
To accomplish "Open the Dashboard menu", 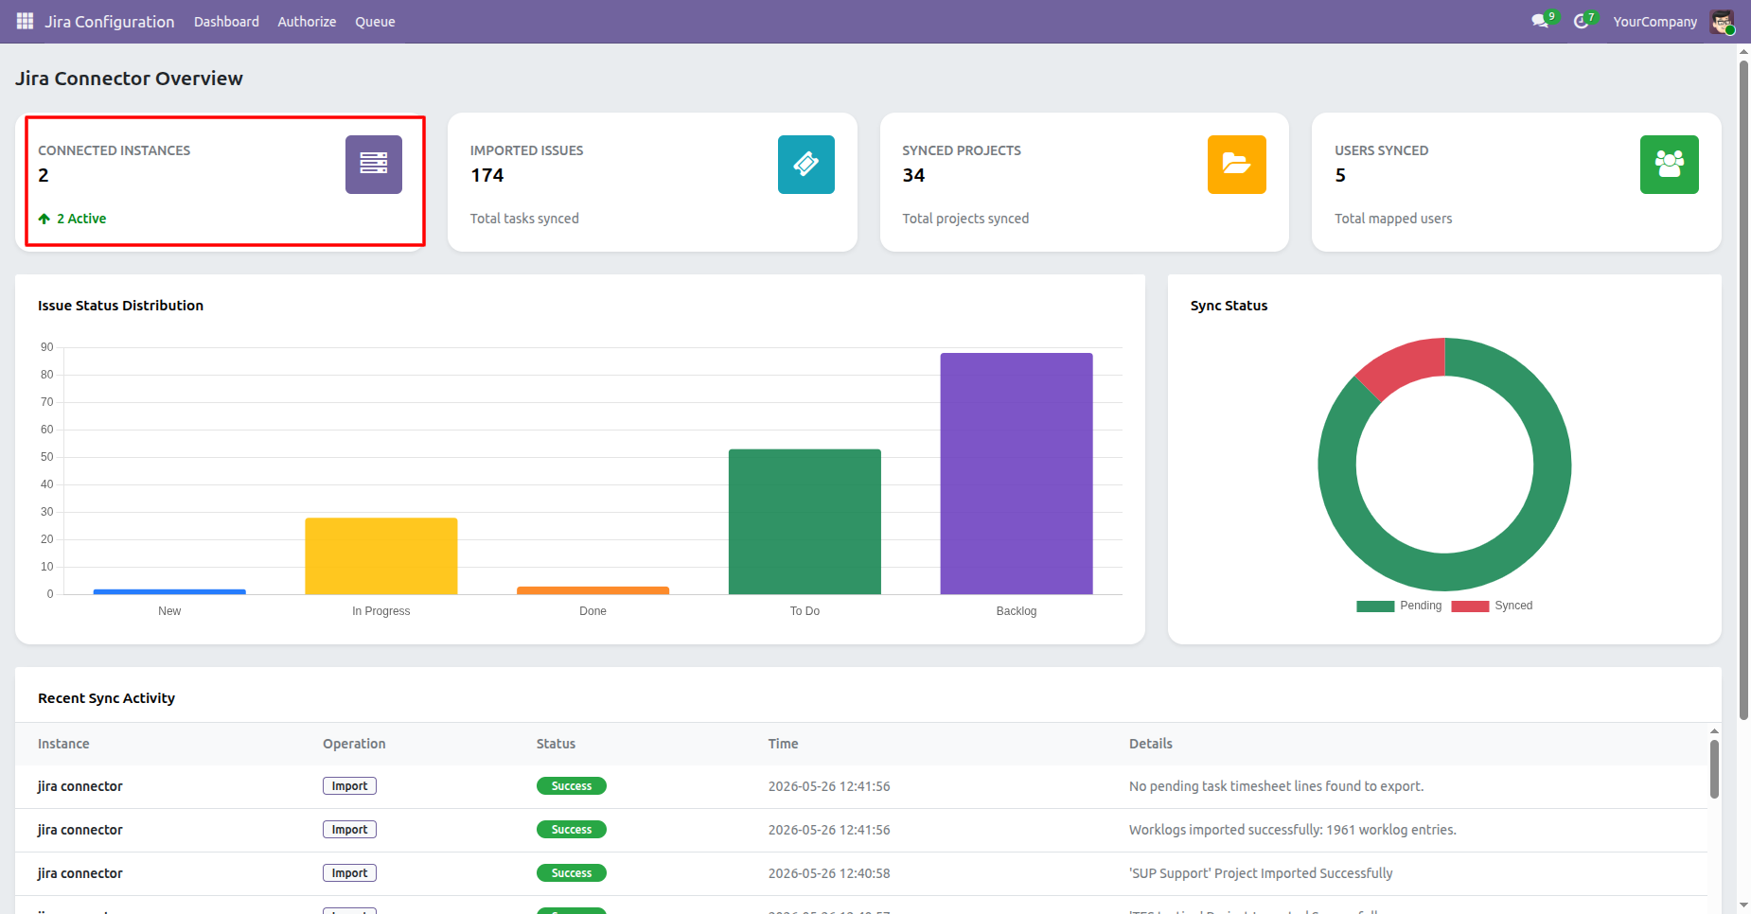I will click(x=226, y=22).
